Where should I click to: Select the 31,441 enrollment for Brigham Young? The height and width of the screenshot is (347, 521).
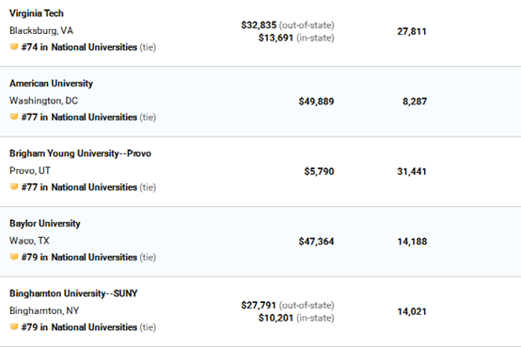pyautogui.click(x=412, y=171)
